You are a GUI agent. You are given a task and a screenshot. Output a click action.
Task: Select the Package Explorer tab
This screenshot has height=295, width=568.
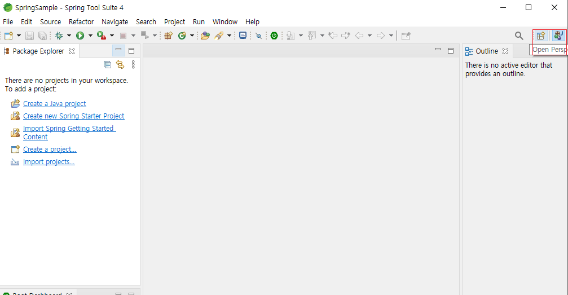38,51
